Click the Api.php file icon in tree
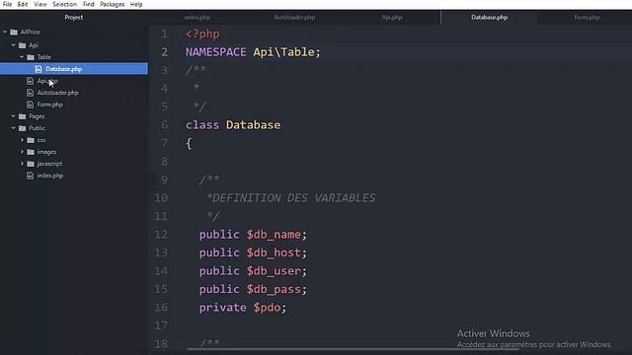 click(x=30, y=81)
